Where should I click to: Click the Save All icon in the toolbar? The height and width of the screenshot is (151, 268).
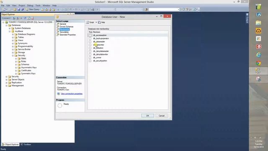point(22,9)
